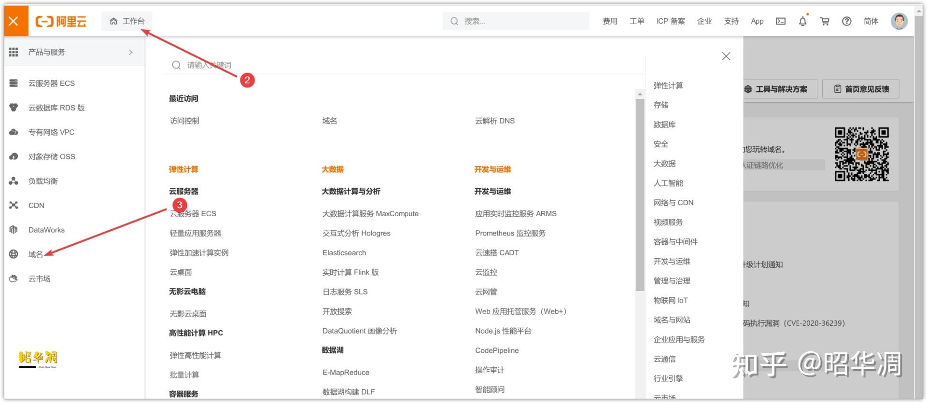Open 云服务器 ECS in left sidebar
The width and height of the screenshot is (927, 403).
(52, 83)
